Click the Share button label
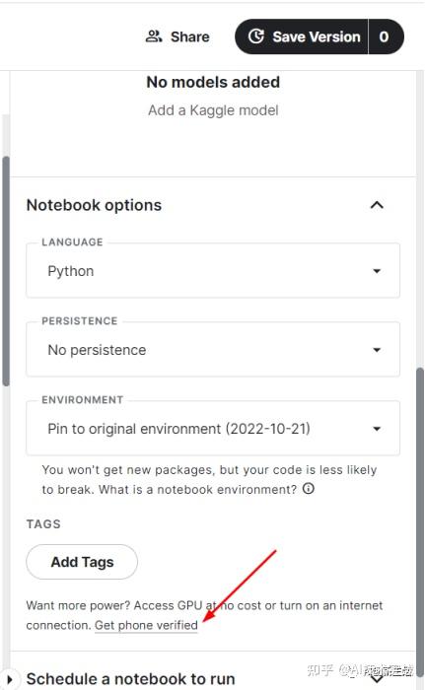 pos(189,36)
